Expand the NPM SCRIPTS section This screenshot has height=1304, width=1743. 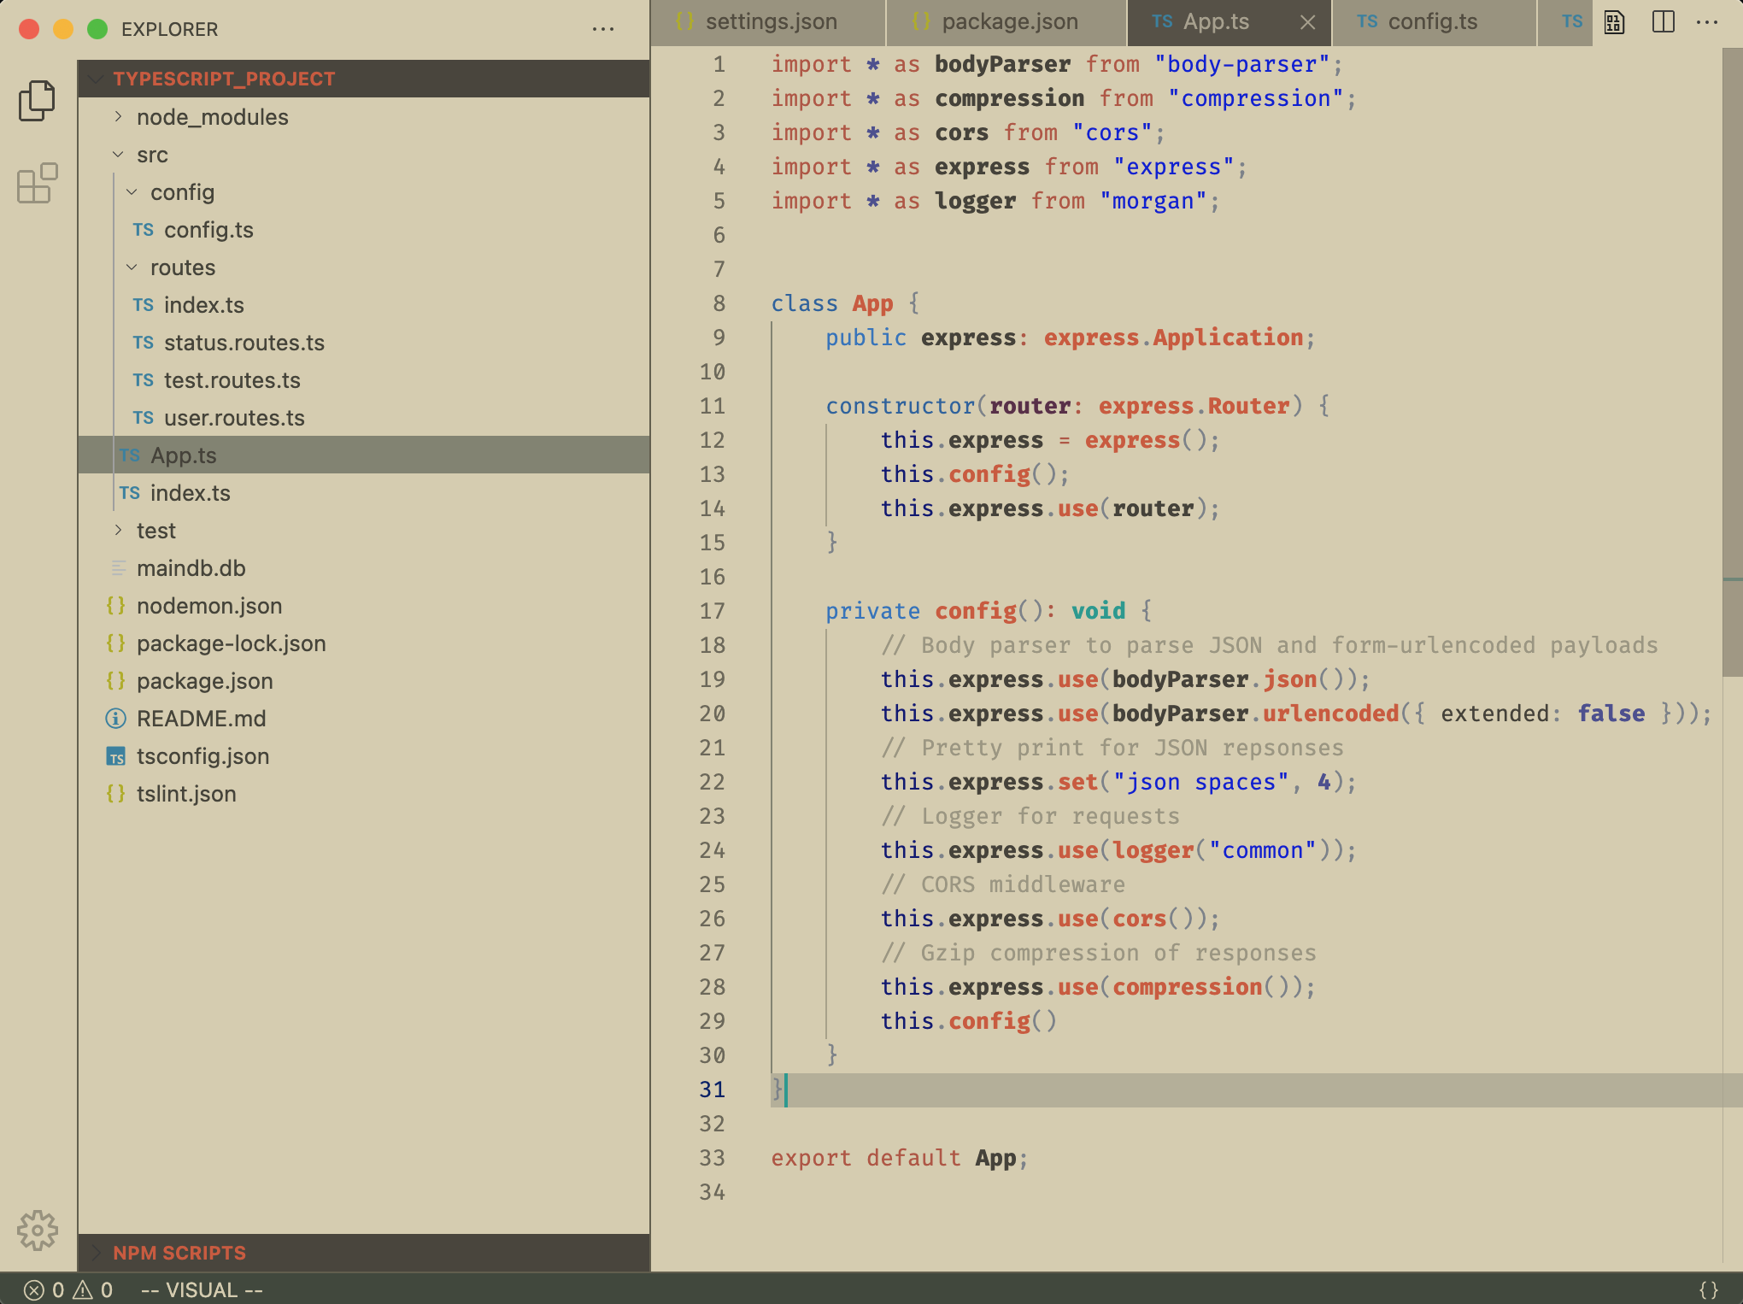click(364, 1253)
